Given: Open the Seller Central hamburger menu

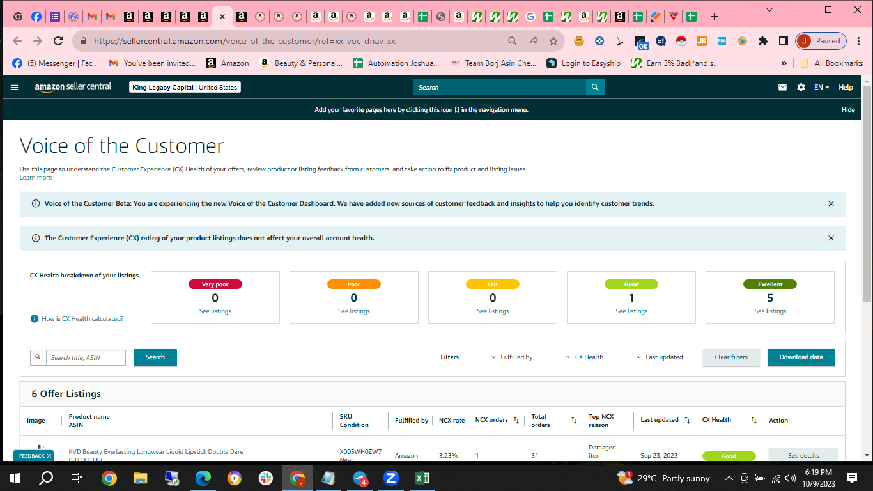Looking at the screenshot, I should point(15,87).
